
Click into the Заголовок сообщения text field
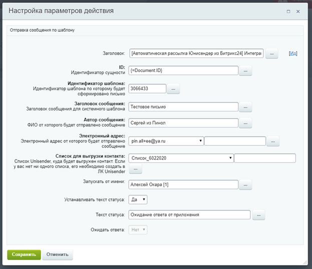coord(183,106)
